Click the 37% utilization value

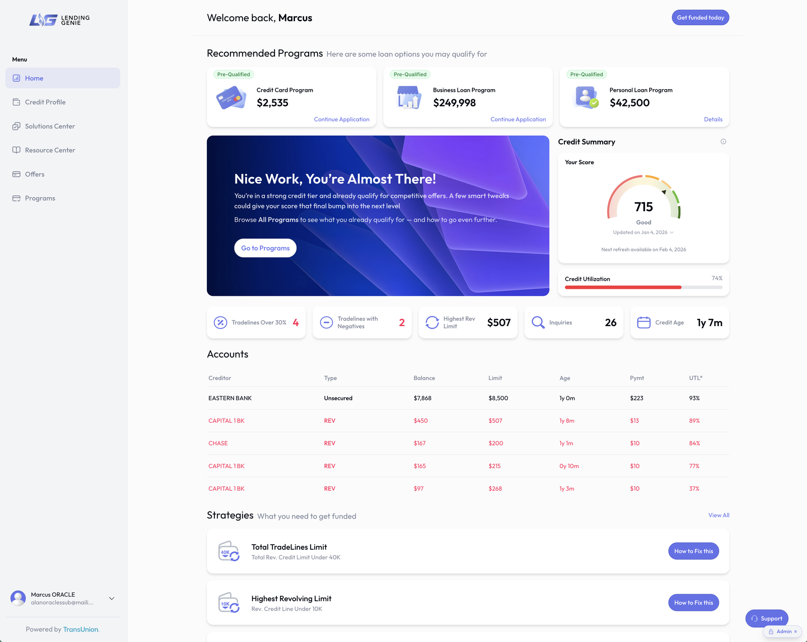(x=694, y=489)
